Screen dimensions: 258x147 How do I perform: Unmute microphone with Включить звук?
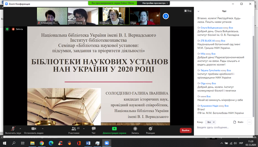13,130
